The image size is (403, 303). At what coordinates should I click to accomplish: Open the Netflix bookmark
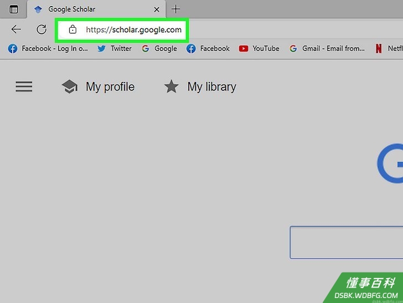click(389, 48)
